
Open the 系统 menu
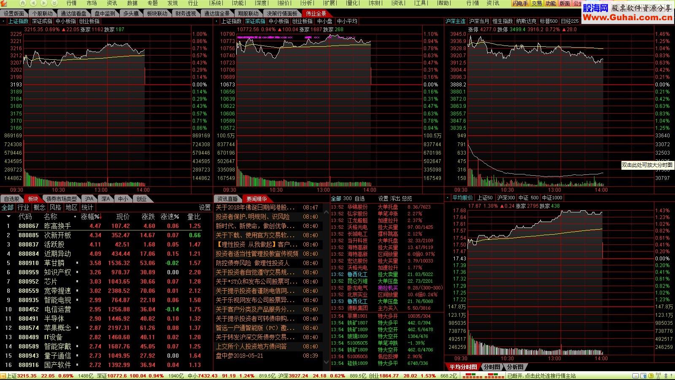point(216,3)
